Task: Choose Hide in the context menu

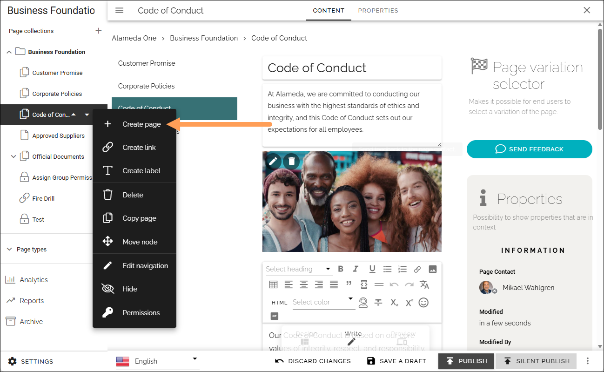Action: pyautogui.click(x=134, y=289)
